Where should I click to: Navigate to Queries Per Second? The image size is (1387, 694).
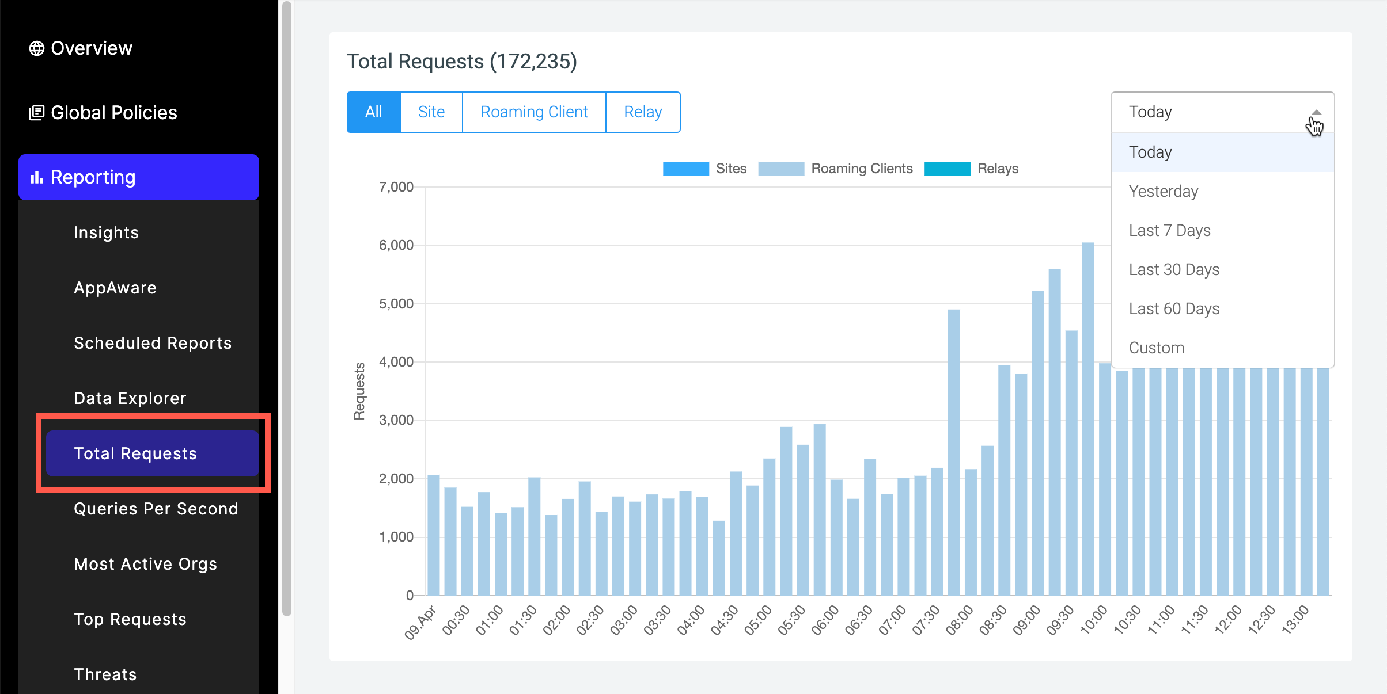(156, 509)
